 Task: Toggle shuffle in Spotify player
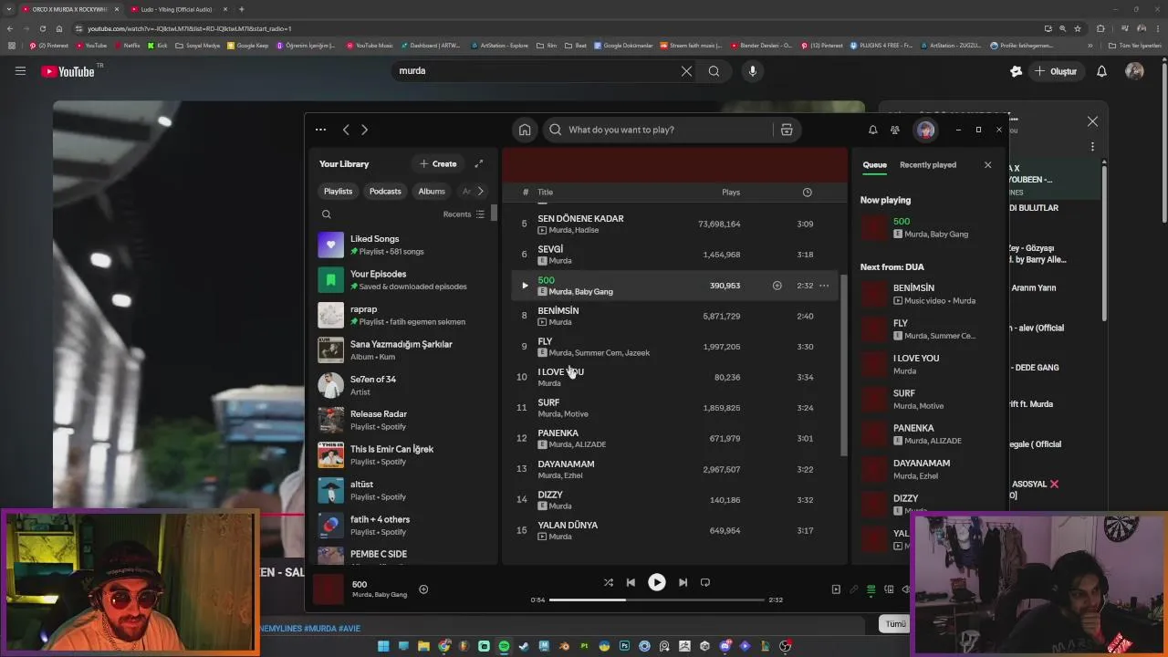[x=609, y=582]
